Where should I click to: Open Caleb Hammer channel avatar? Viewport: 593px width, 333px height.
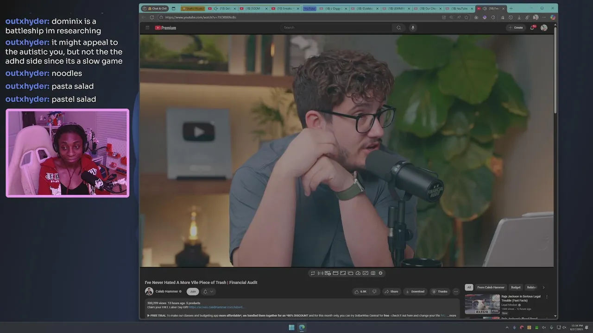click(x=149, y=291)
